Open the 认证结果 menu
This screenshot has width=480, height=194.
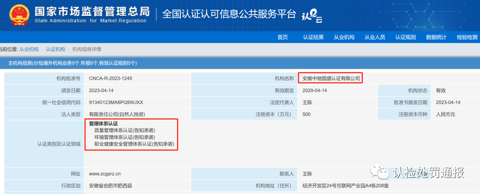[x=313, y=37]
